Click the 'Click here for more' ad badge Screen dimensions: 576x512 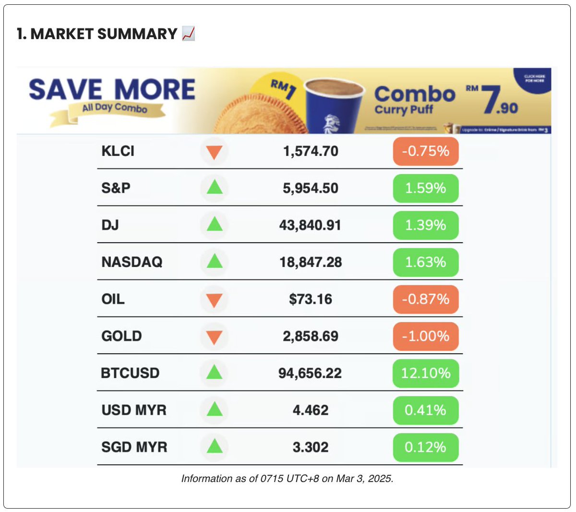(x=533, y=79)
